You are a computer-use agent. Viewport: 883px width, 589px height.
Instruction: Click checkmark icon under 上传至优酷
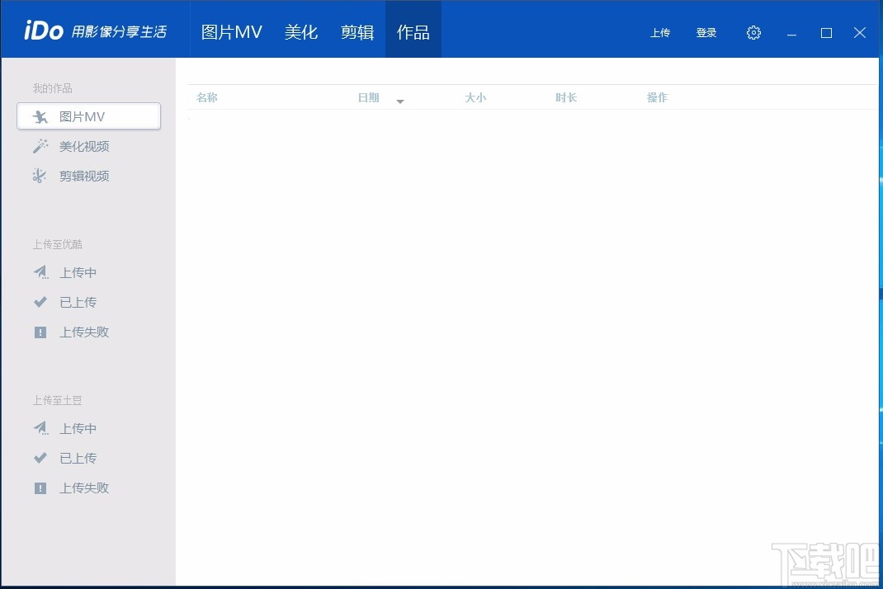[40, 302]
